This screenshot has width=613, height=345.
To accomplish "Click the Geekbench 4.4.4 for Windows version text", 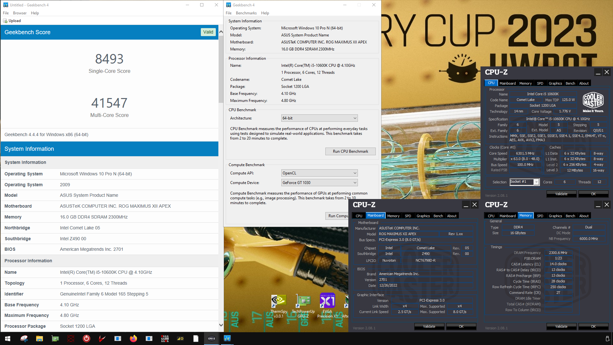I will [x=46, y=134].
